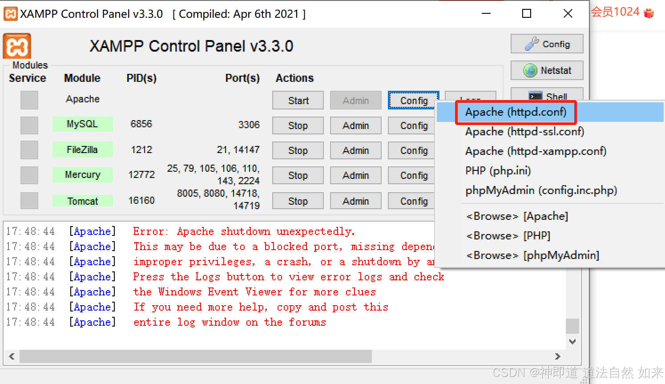Open MySQL Admin
Screen dimensions: 665x384
pos(356,125)
